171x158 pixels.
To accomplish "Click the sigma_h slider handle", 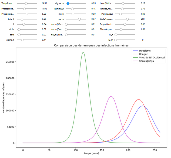I will pos(22,40).
